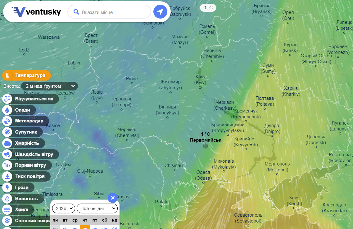Click the пн weekday header in calendar
Viewport: 353px width, 229px height.
(x=55, y=220)
